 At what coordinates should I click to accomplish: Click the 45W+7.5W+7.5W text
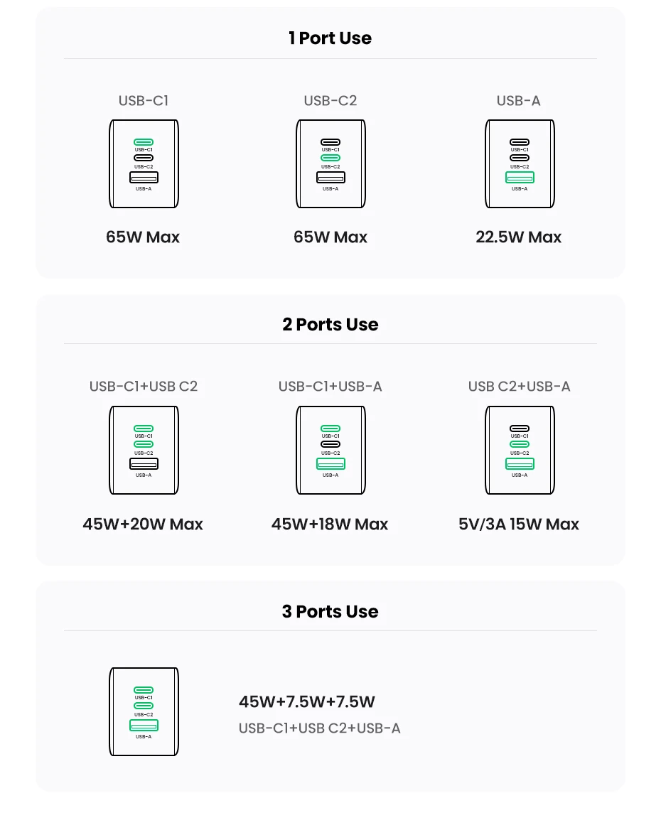pos(307,702)
